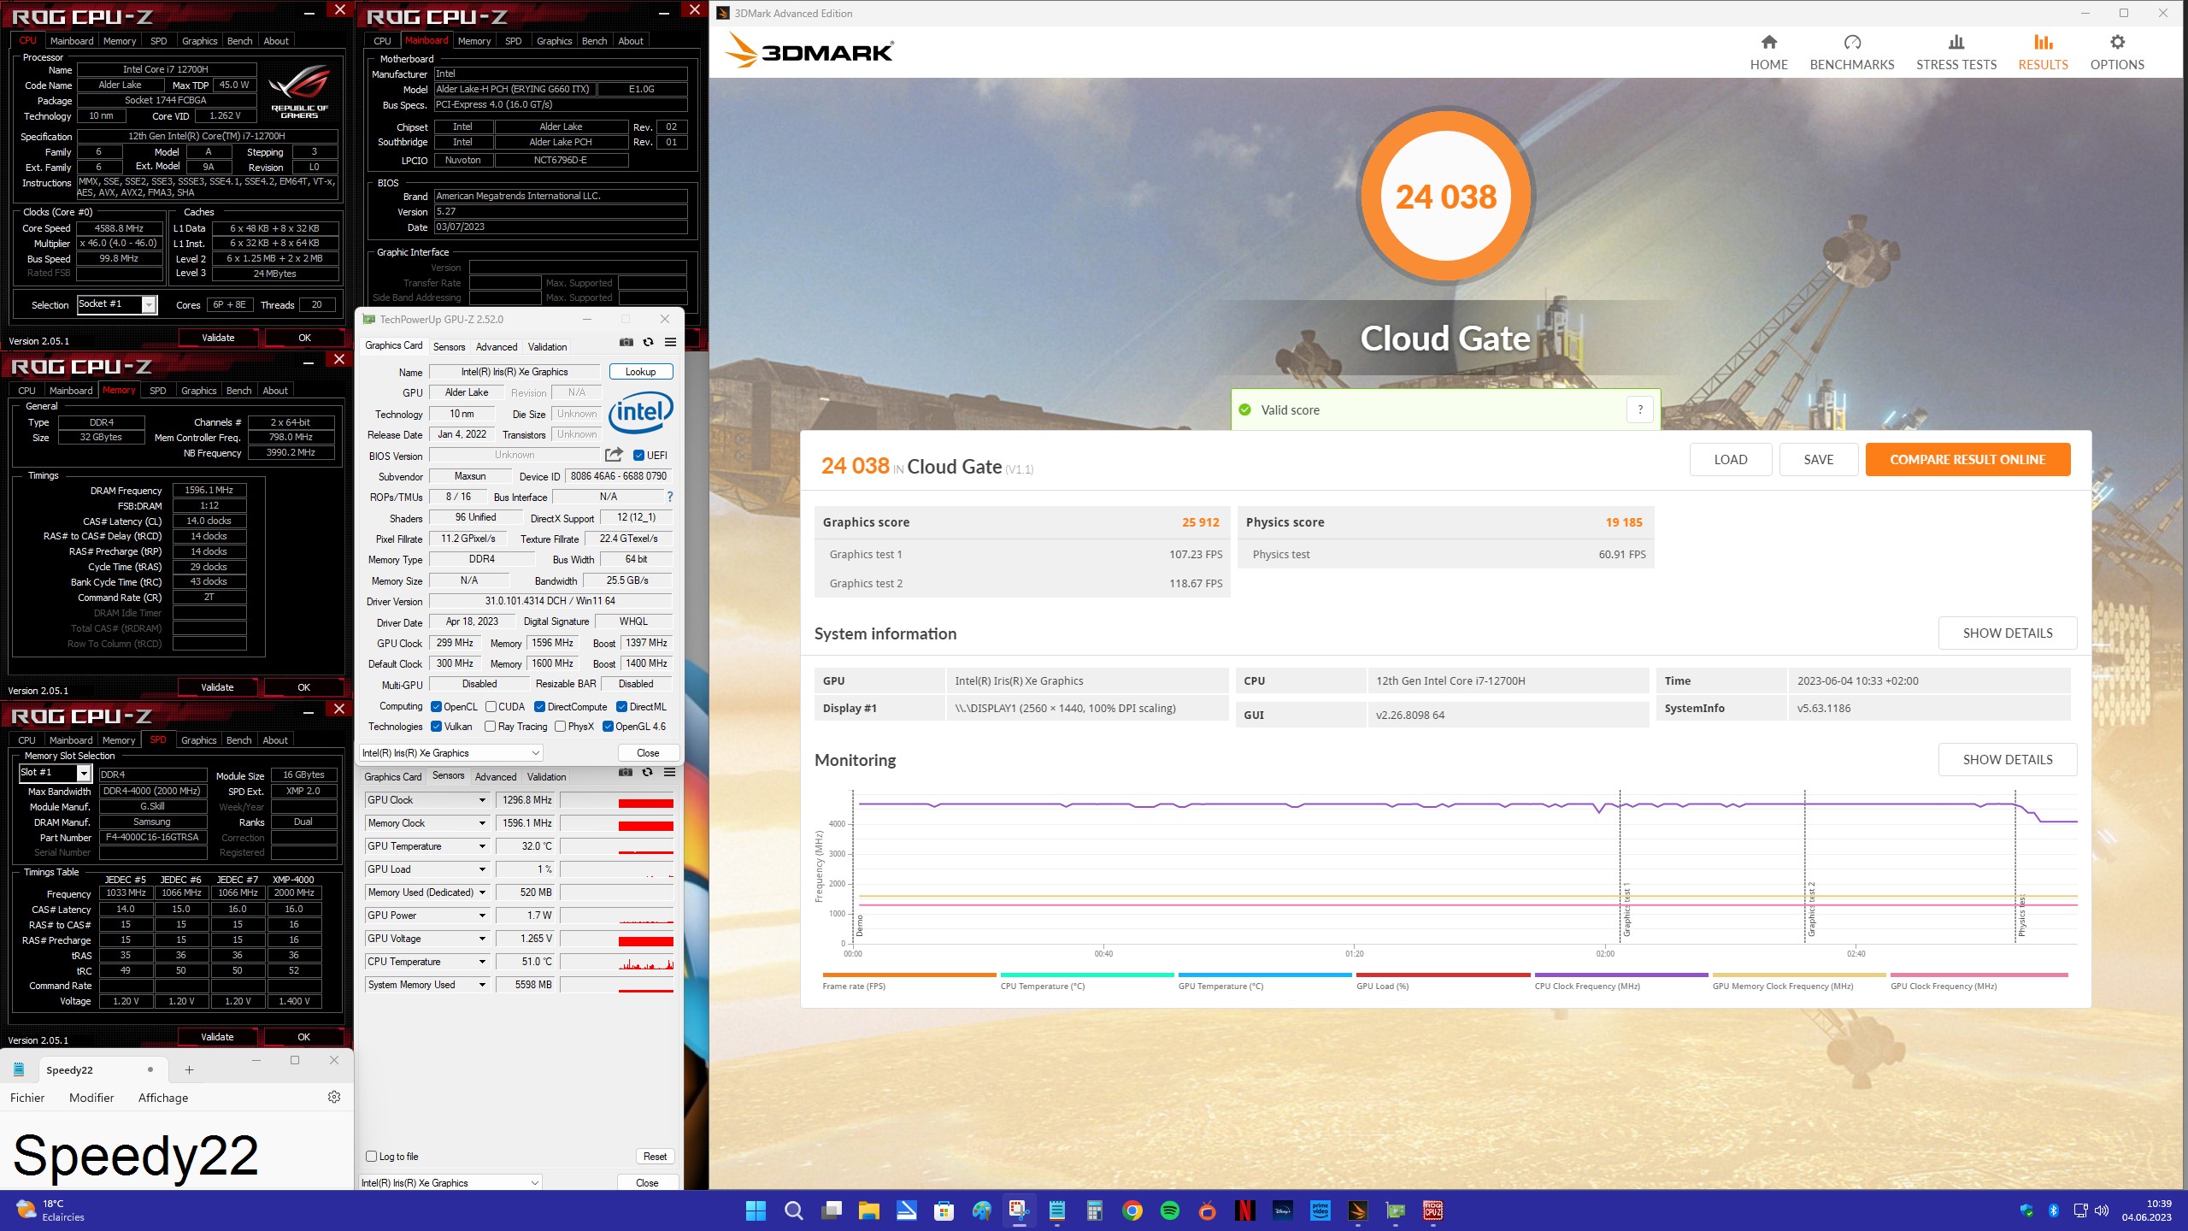Viewport: 2188px width, 1231px height.
Task: Toggle the DirectCompute checkbox
Action: click(x=539, y=707)
